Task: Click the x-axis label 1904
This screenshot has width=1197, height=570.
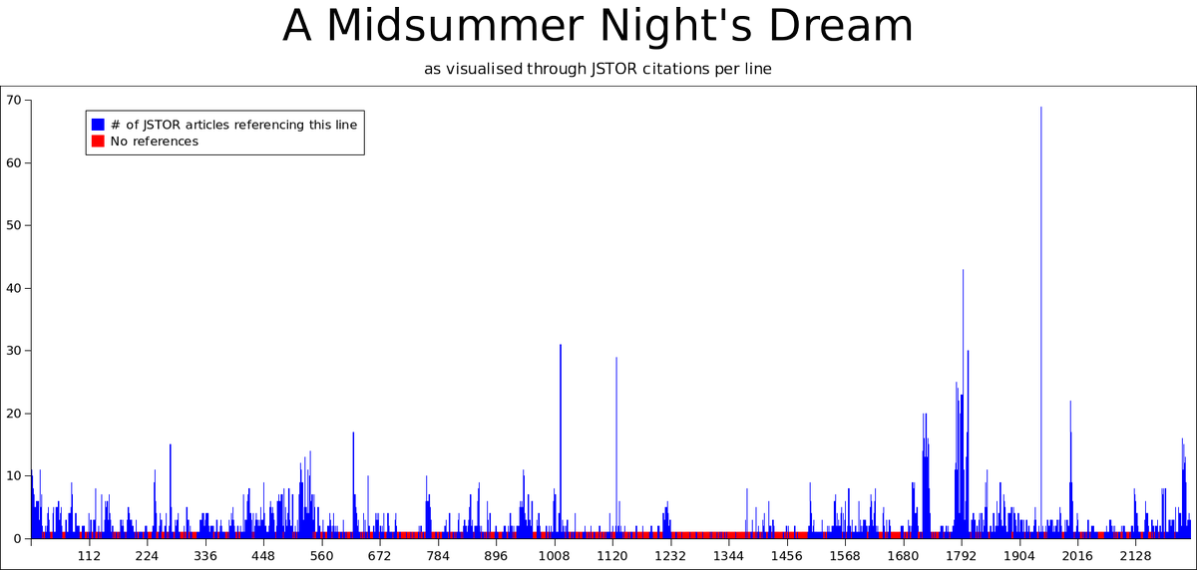Action: [1018, 556]
